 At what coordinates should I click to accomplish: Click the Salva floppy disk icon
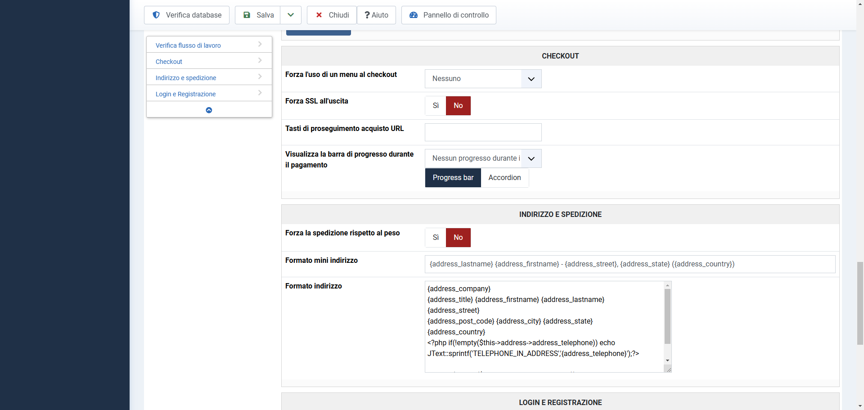(247, 15)
